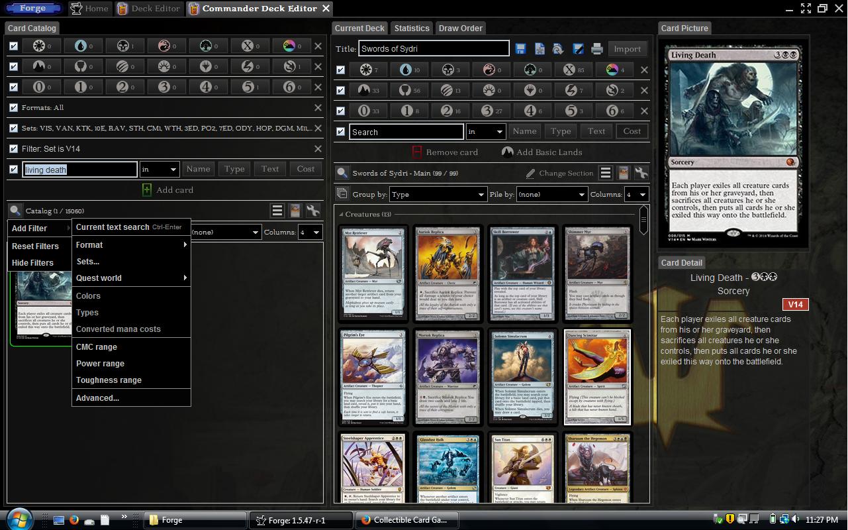The width and height of the screenshot is (848, 530).
Task: Uncheck deck color filter row checkbox
Action: 340,70
